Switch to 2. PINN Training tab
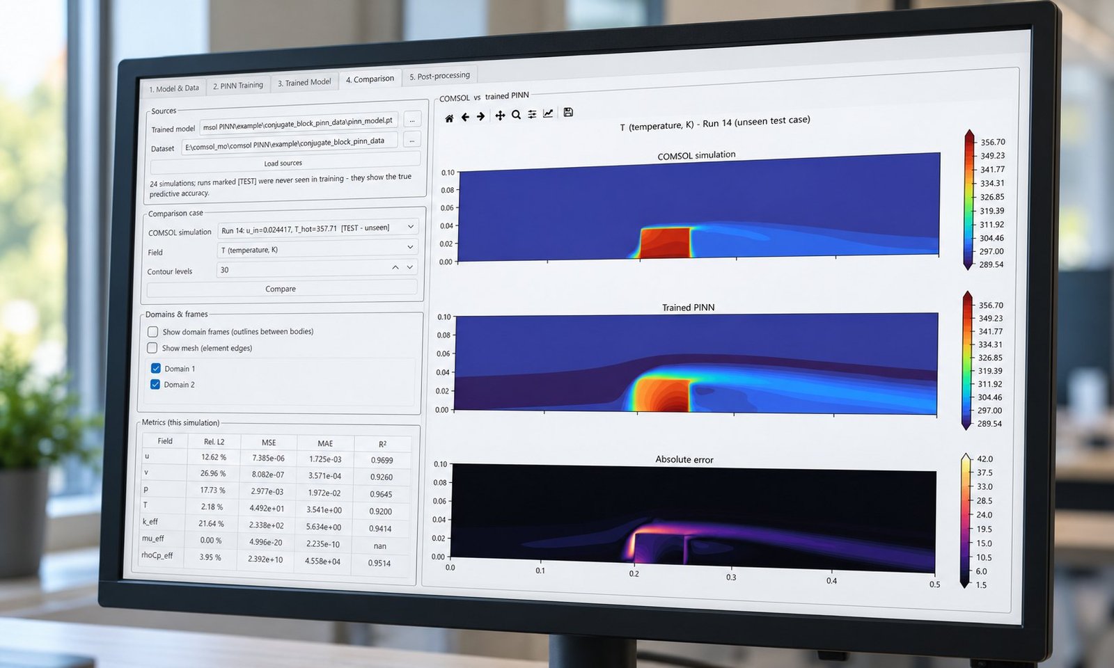 point(238,86)
